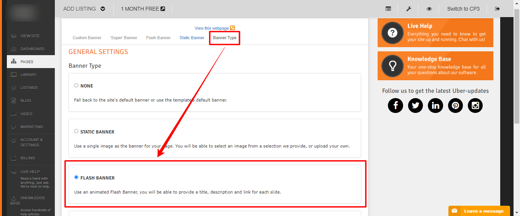Expand the ADD LISTING dropdown
Image resolution: width=520 pixels, height=216 pixels.
tap(84, 9)
